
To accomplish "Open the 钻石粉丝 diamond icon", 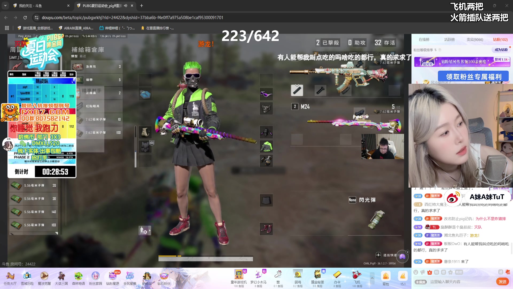I will click(x=164, y=278).
